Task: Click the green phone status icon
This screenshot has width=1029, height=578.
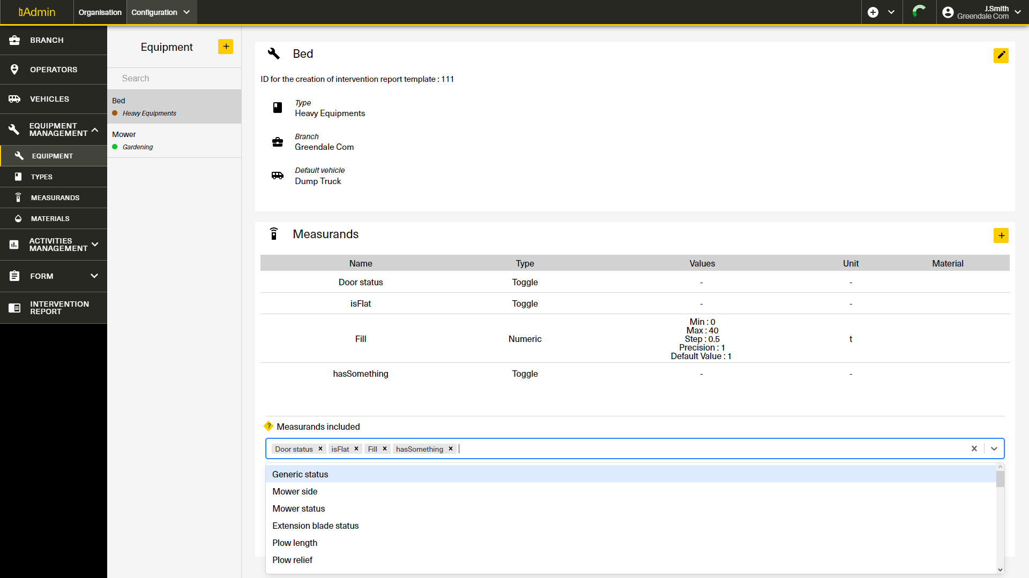Action: [919, 12]
